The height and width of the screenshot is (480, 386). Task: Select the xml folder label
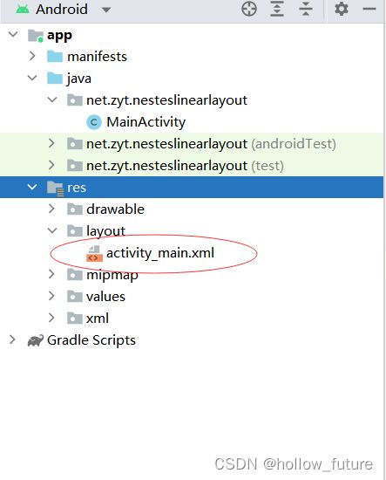tap(98, 319)
